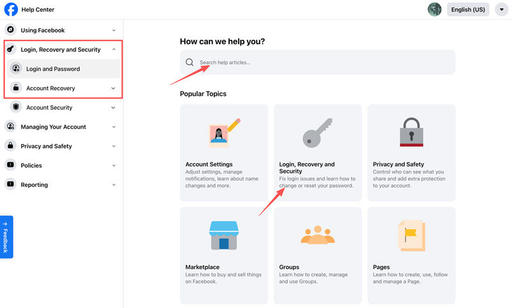
Task: Open Login and Password sidebar entry
Action: [63, 69]
